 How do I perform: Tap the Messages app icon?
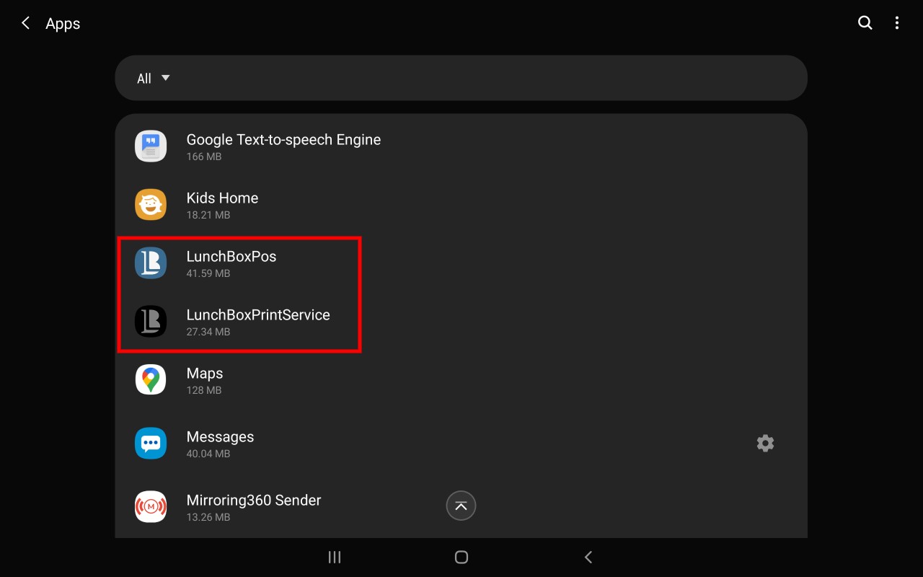coord(151,444)
